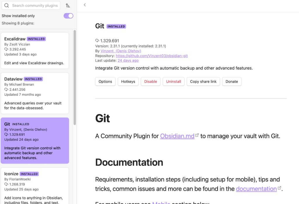The height and width of the screenshot is (204, 299).
Task: Disable the Git plugin
Action: tap(150, 82)
